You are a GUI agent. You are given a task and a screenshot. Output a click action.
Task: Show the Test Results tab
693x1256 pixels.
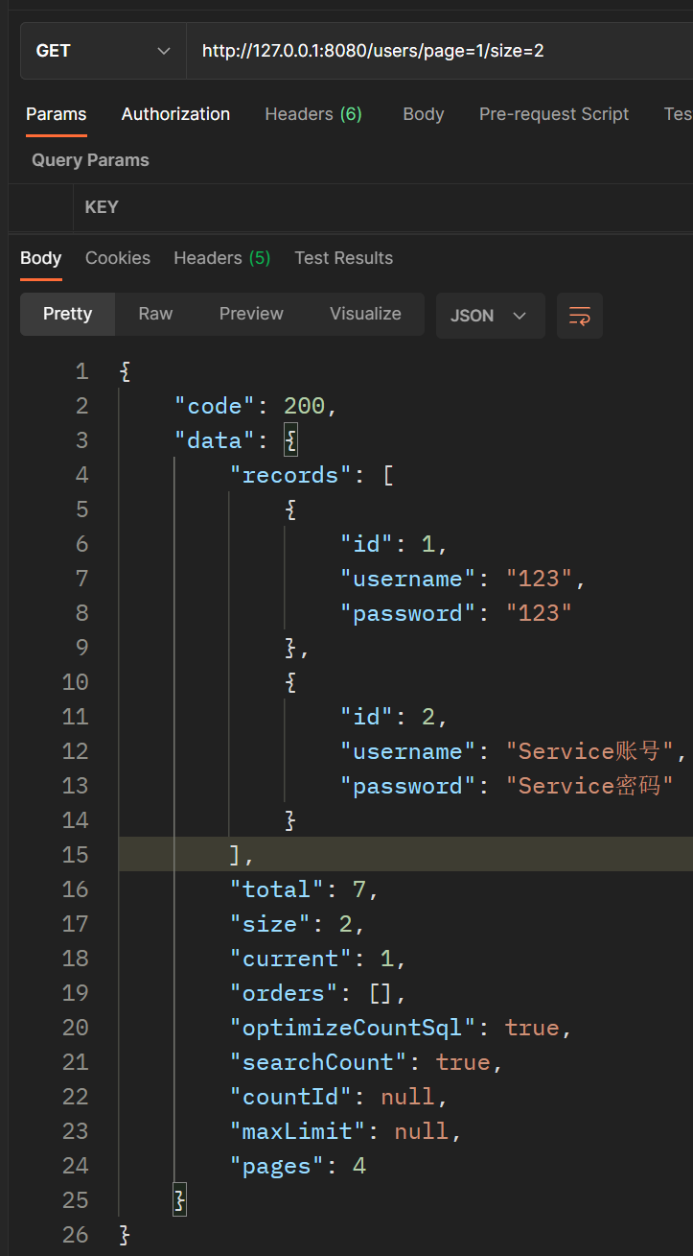click(x=343, y=258)
